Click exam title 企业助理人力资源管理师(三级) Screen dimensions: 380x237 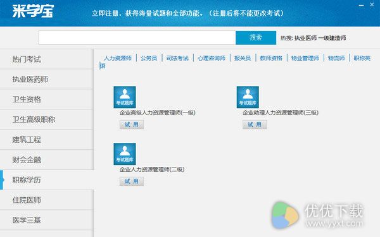click(x=281, y=112)
